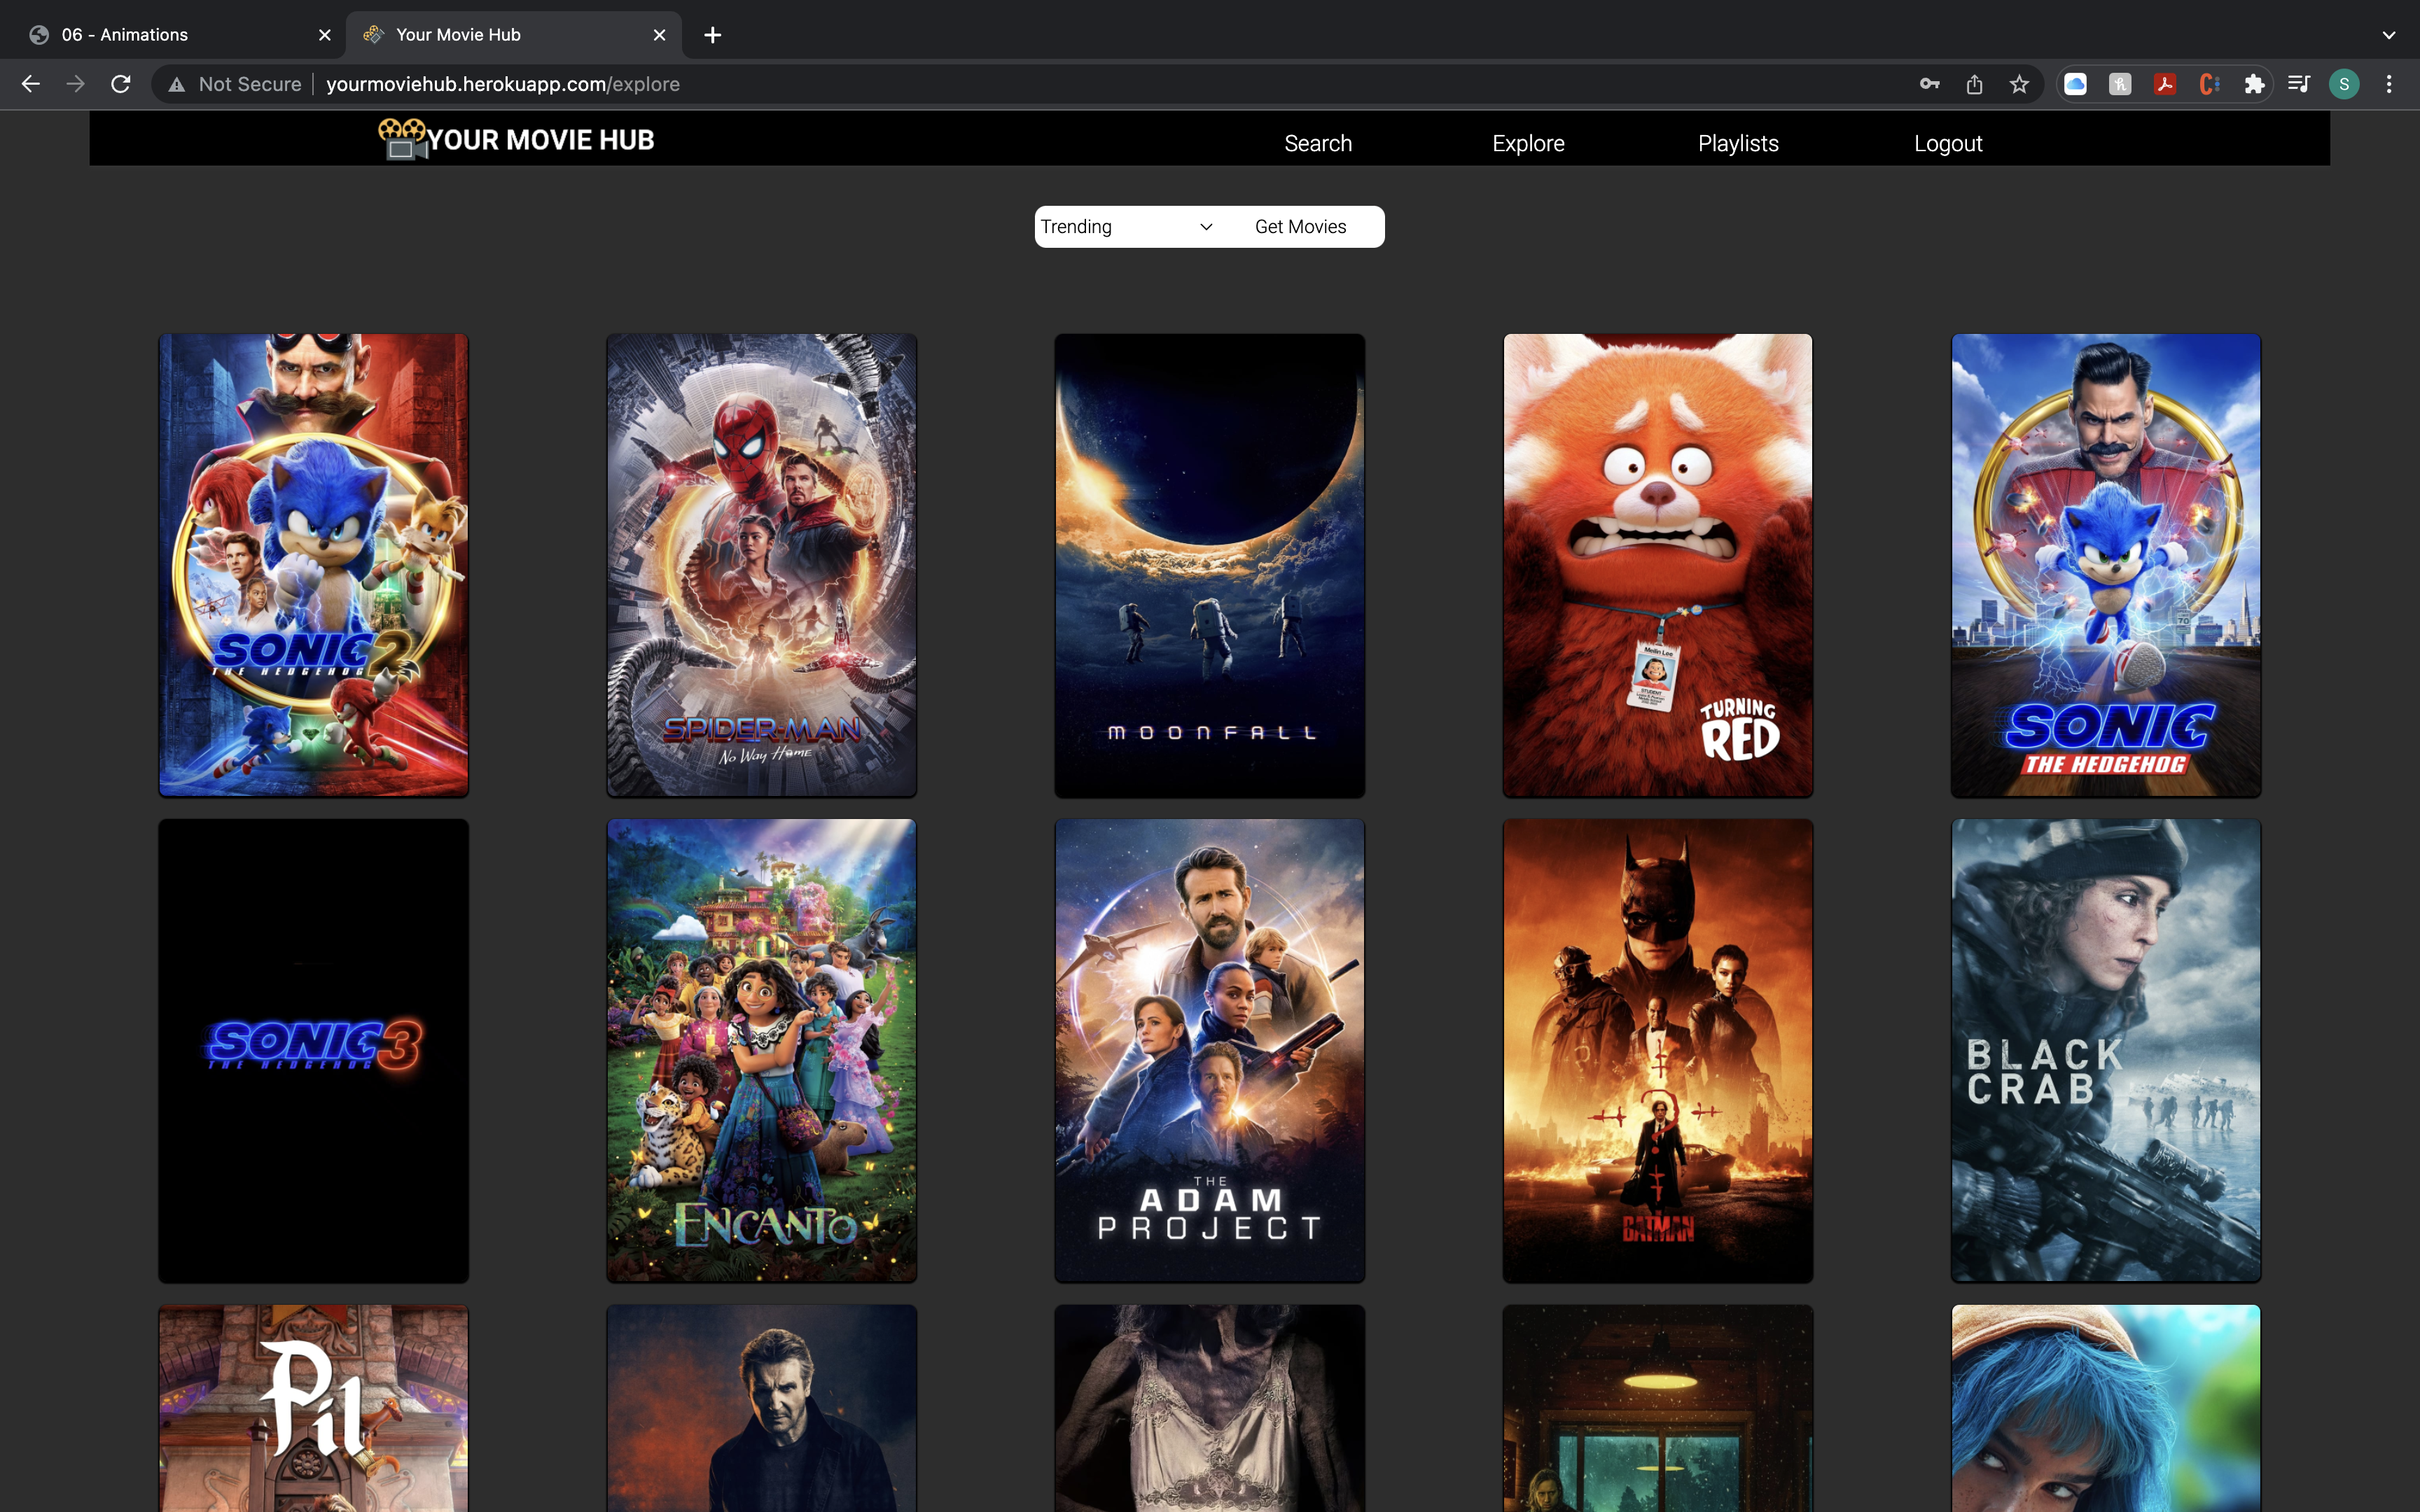The width and height of the screenshot is (2420, 1512).
Task: Click the Logout nav item
Action: point(1948,143)
